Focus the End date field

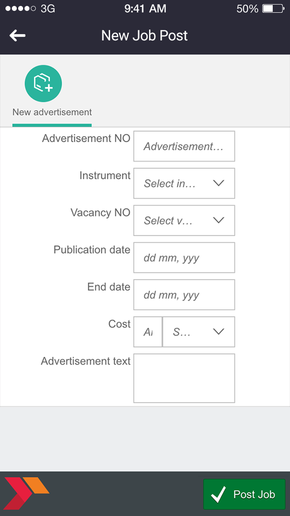click(x=184, y=295)
